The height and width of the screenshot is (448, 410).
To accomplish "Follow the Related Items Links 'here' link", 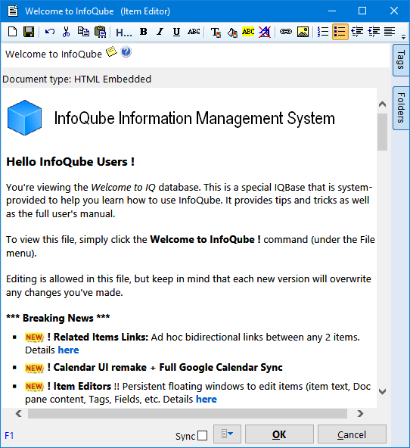I will (69, 350).
